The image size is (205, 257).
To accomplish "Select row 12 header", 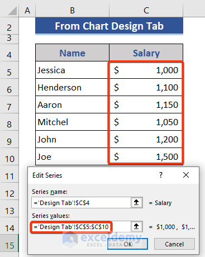I will point(9,191).
